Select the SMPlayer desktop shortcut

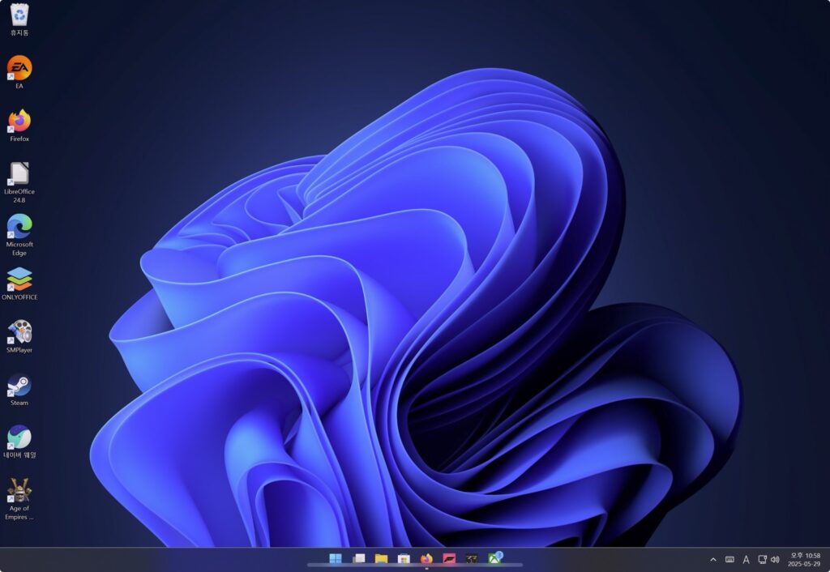(19, 336)
